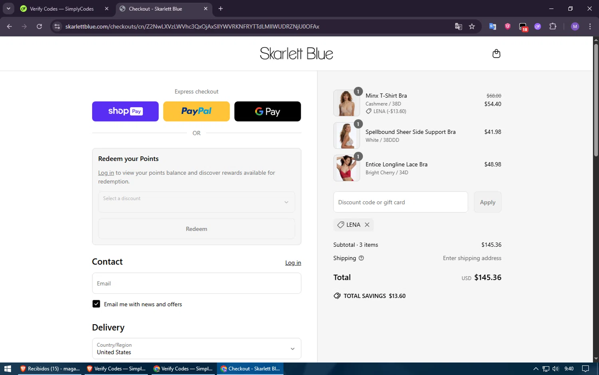Open the Google Translate extension icon

493,26
